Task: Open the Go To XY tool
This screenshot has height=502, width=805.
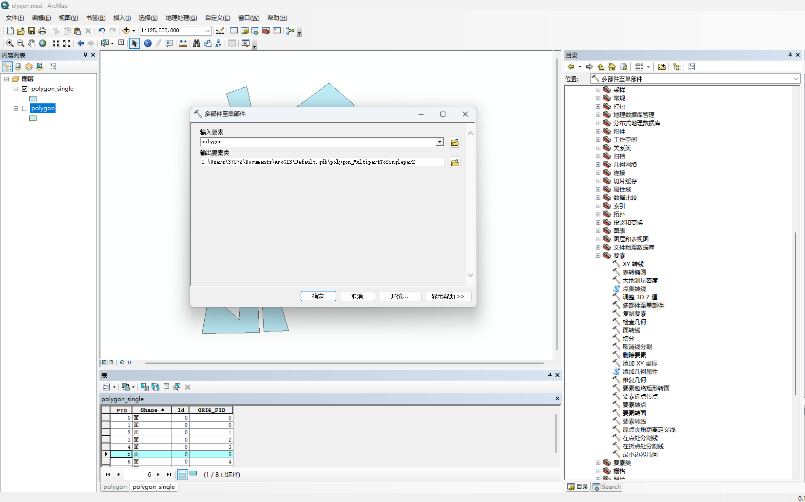Action: (218, 43)
